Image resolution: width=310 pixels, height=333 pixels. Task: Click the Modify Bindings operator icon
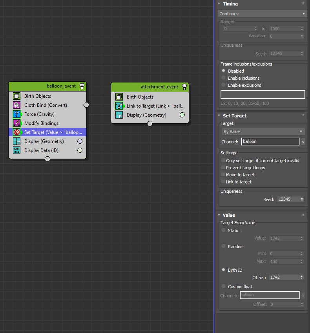pos(16,123)
